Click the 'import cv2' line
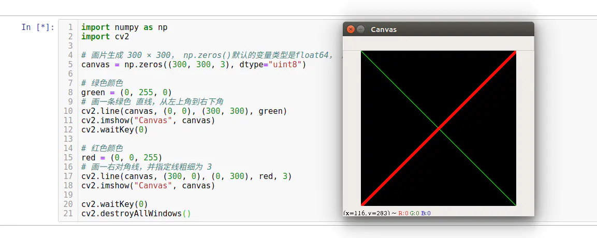597x238 pixels. coord(105,37)
